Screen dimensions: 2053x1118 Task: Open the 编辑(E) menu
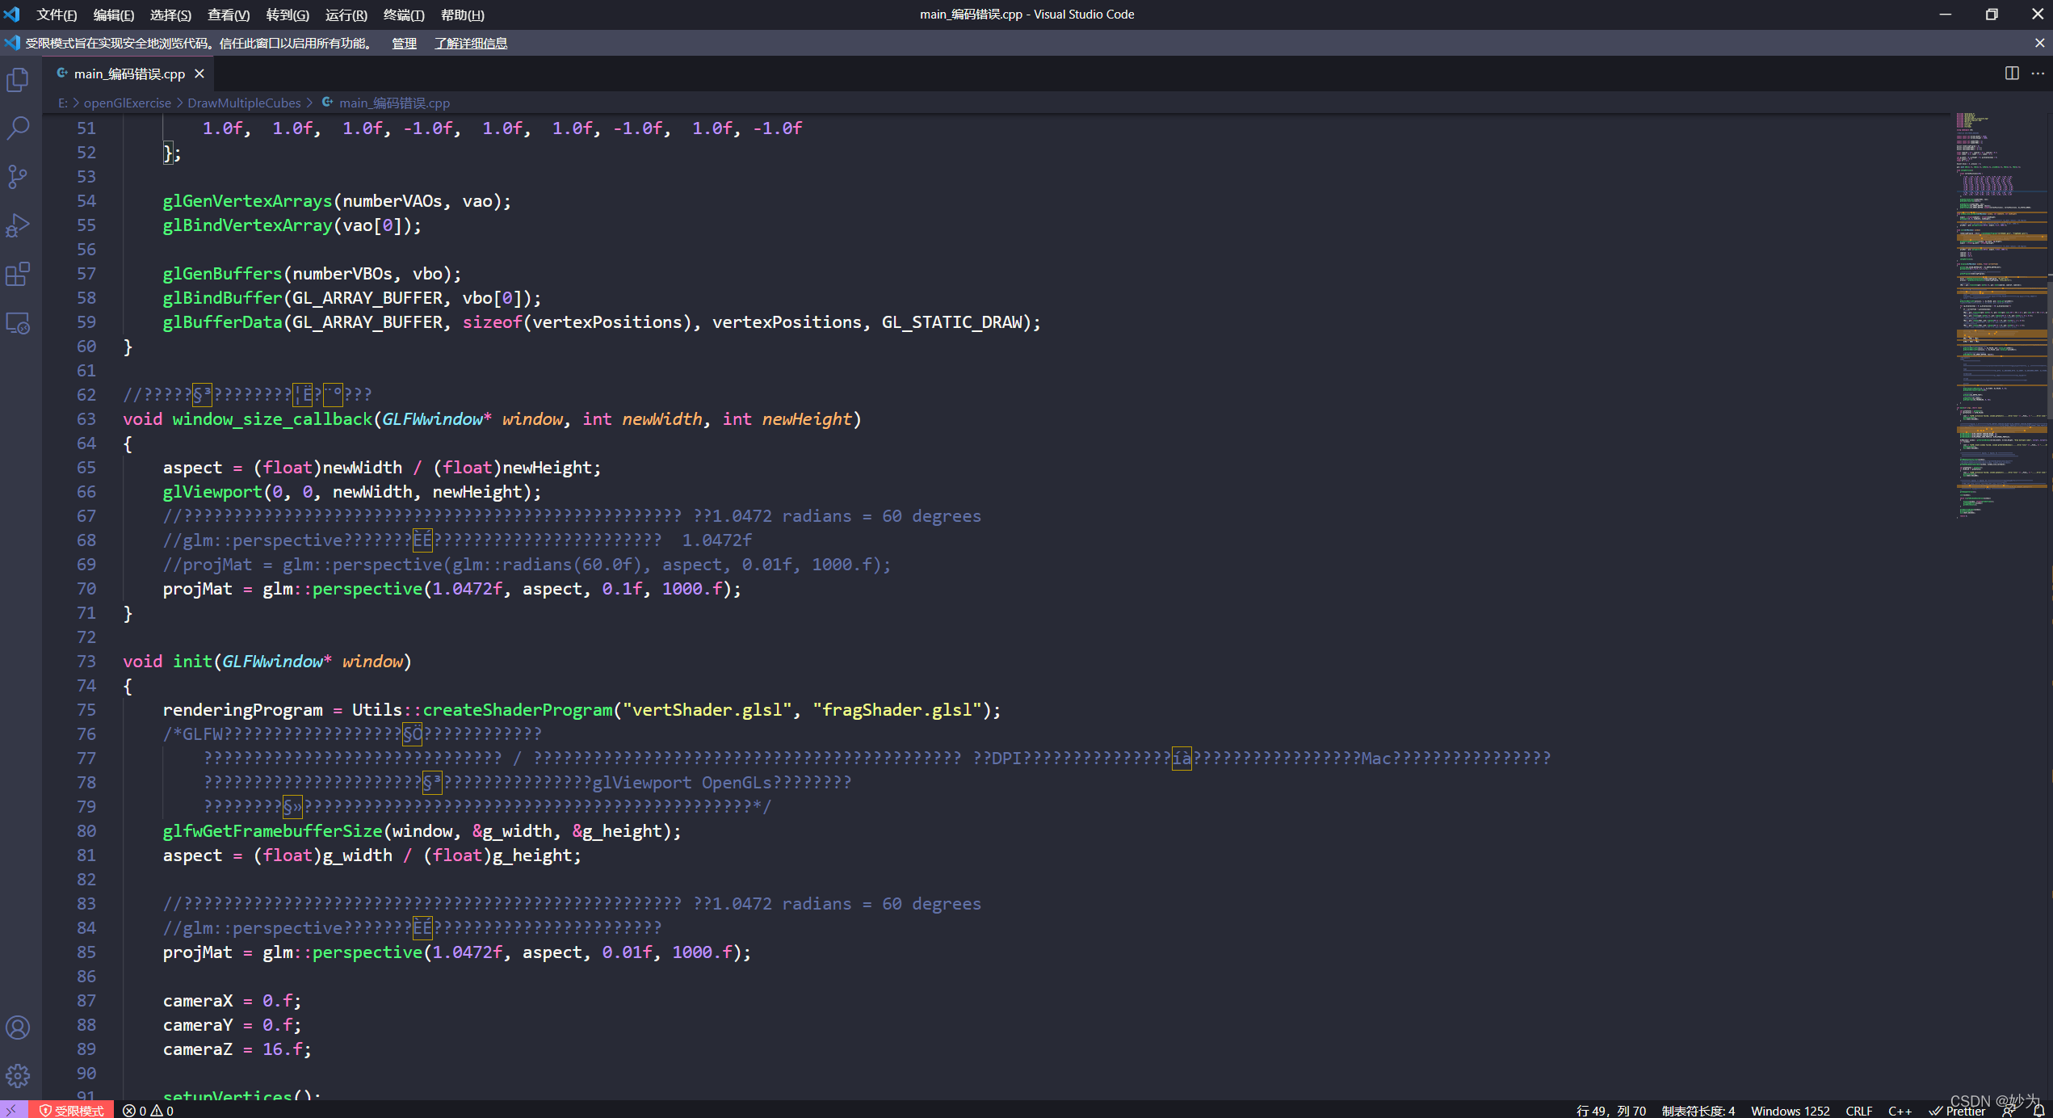pos(114,15)
